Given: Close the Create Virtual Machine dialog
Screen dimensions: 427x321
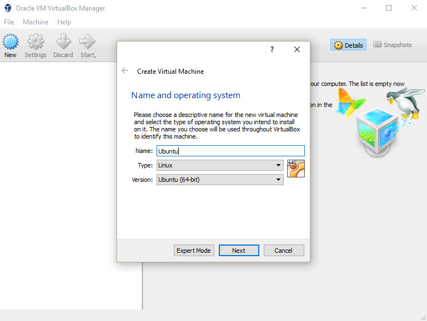Looking at the screenshot, I should point(297,49).
